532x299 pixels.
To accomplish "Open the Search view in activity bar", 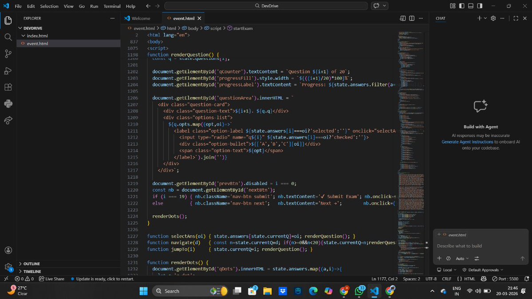I will click(8, 37).
